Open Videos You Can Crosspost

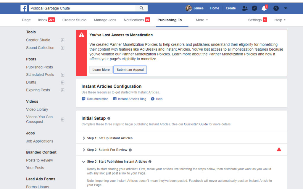[39, 119]
